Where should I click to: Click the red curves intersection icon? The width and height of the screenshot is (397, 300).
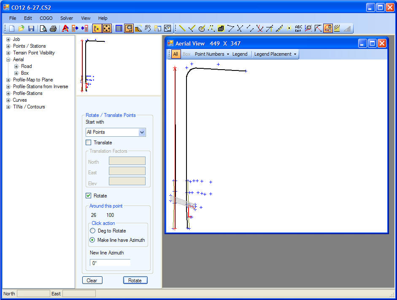(259, 28)
